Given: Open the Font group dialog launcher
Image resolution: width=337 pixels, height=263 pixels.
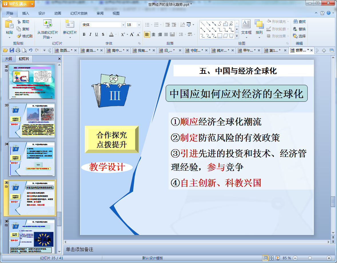Looking at the screenshot, I should pos(139,43).
